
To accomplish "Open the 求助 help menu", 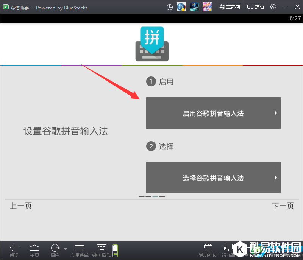I will click(x=255, y=6).
